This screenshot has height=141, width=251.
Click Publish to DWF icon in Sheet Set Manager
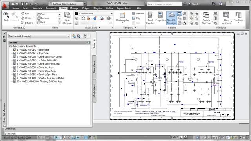(74, 36)
